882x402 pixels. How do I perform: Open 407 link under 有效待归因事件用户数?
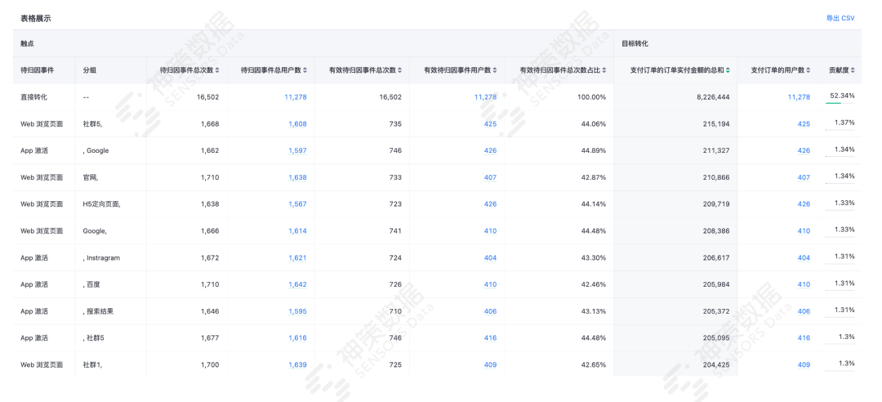pos(491,177)
